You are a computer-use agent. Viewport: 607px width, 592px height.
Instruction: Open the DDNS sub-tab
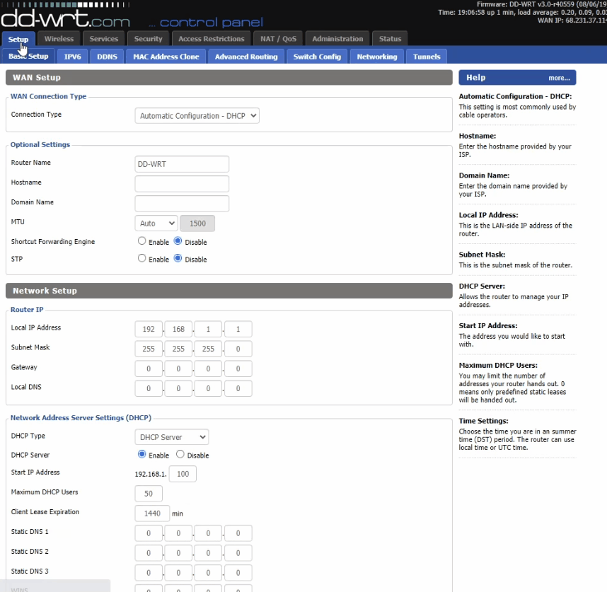[107, 57]
